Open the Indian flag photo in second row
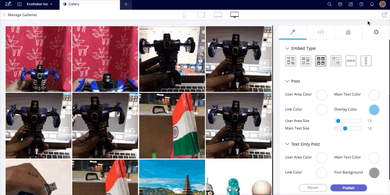390x195 pixels. click(x=172, y=126)
